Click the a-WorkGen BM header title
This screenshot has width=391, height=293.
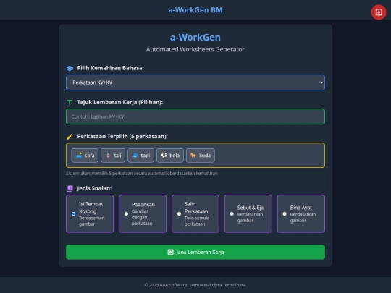[x=195, y=10]
